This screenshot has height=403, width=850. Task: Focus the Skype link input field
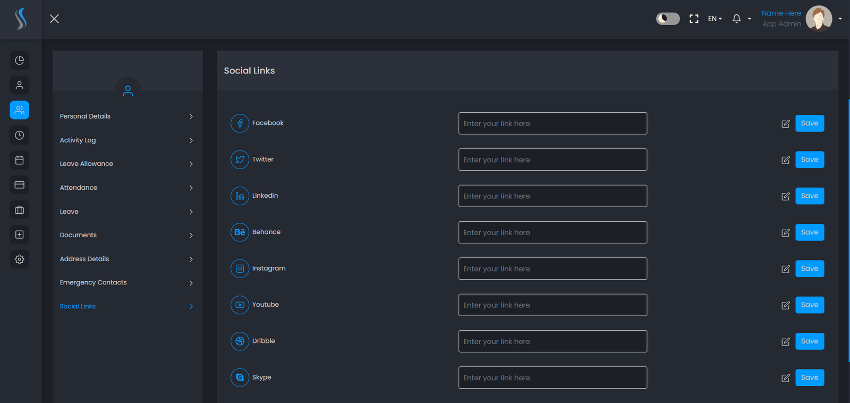(x=552, y=377)
